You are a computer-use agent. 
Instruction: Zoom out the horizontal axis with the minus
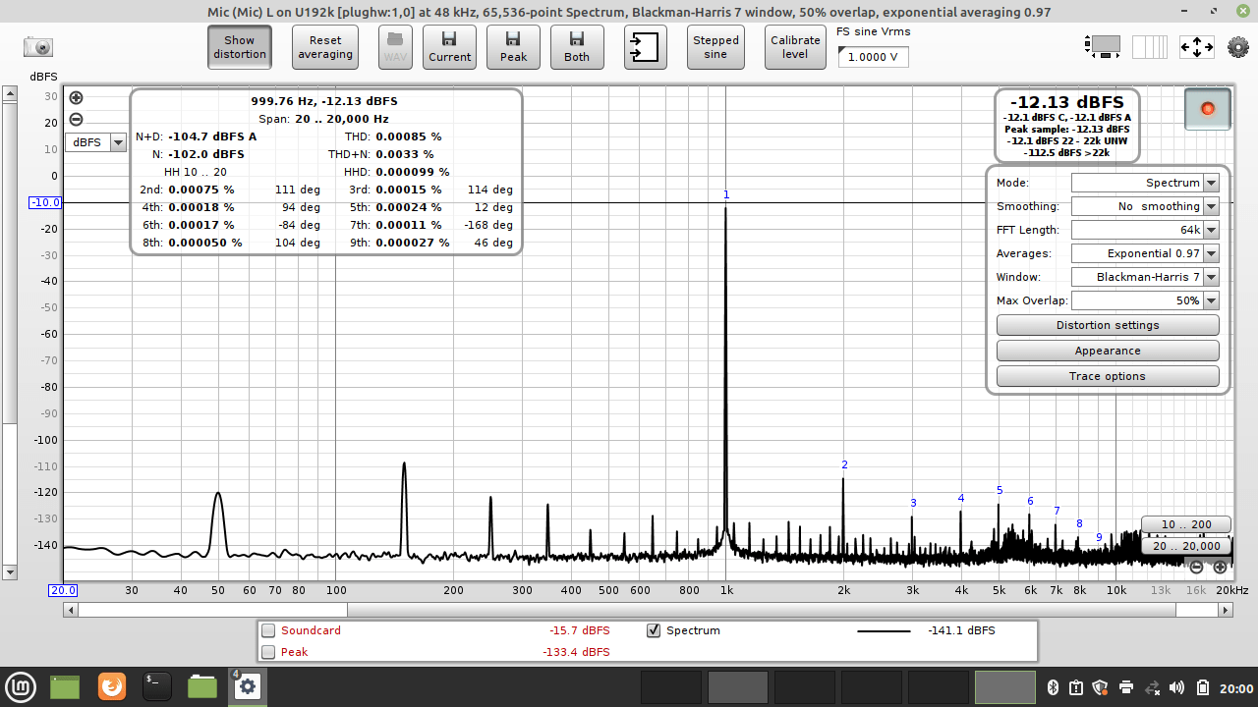click(1196, 567)
